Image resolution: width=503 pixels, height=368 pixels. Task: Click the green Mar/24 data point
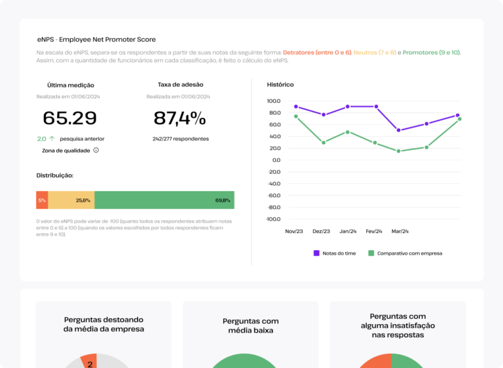coord(398,151)
